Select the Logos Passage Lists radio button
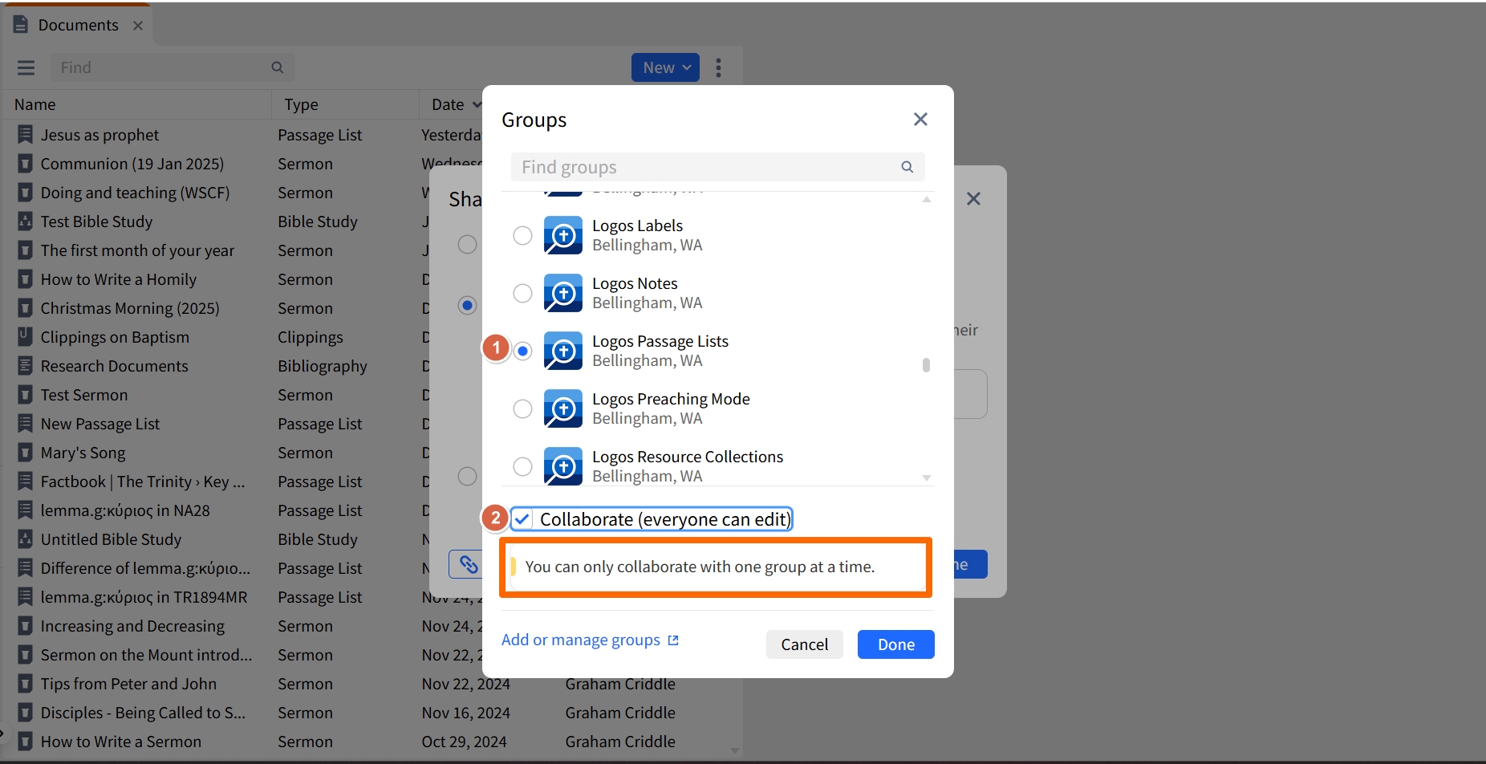Screen dimensions: 1486x764 pos(522,351)
